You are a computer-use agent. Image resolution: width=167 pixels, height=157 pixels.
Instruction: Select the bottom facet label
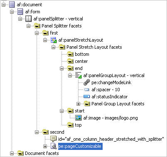[82, 54]
